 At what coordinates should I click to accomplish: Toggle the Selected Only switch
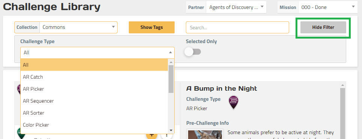click(193, 52)
